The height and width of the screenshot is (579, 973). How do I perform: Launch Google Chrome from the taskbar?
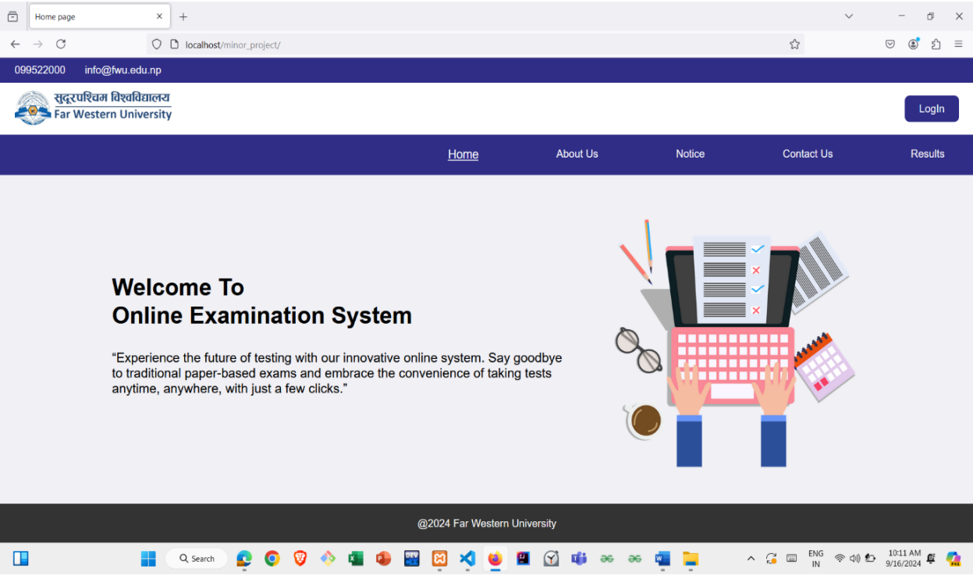point(272,559)
